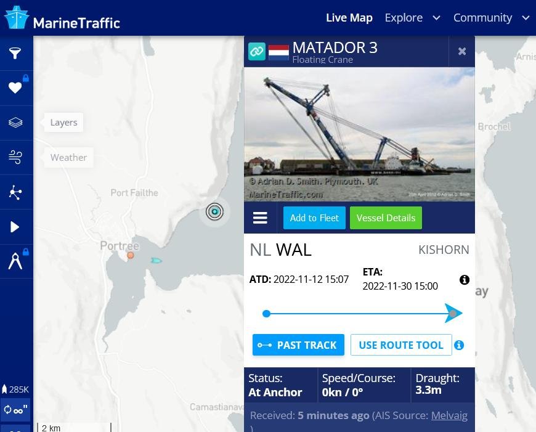
Task: Expand the Explore dropdown menu
Action: coord(412,18)
